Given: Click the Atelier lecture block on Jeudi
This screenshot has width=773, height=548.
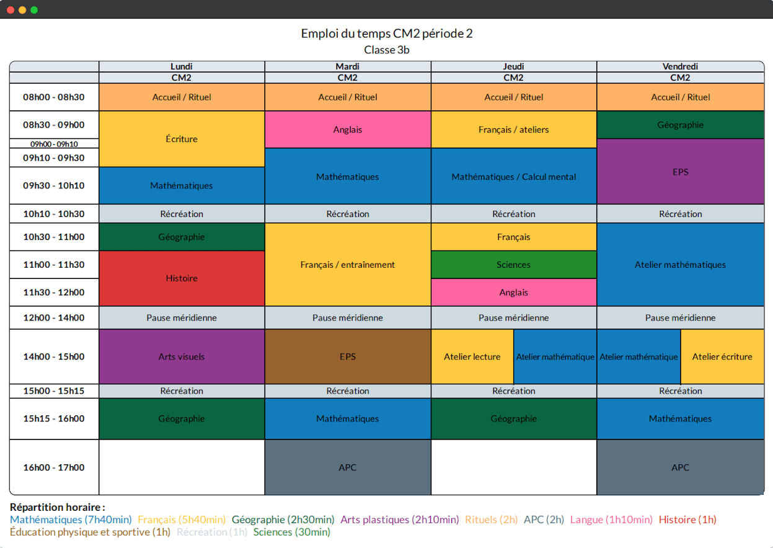Looking at the screenshot, I should point(472,356).
